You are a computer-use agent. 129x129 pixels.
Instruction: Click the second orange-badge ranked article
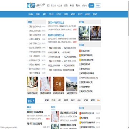86,56
